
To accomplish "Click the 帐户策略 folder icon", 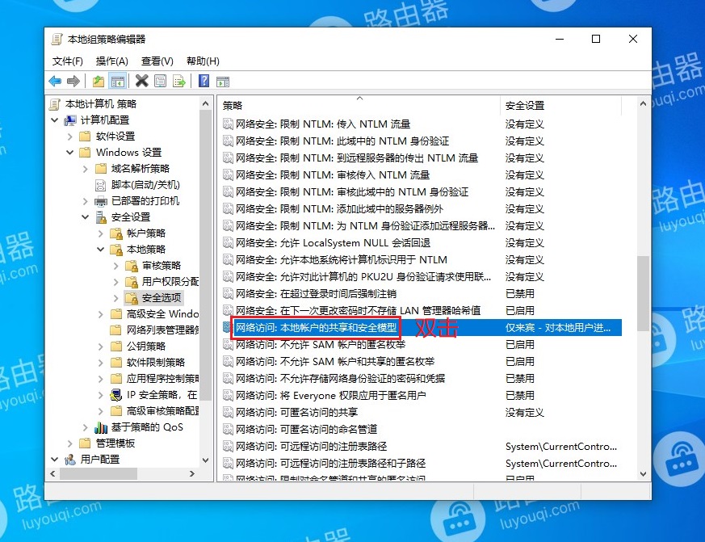I will (116, 233).
